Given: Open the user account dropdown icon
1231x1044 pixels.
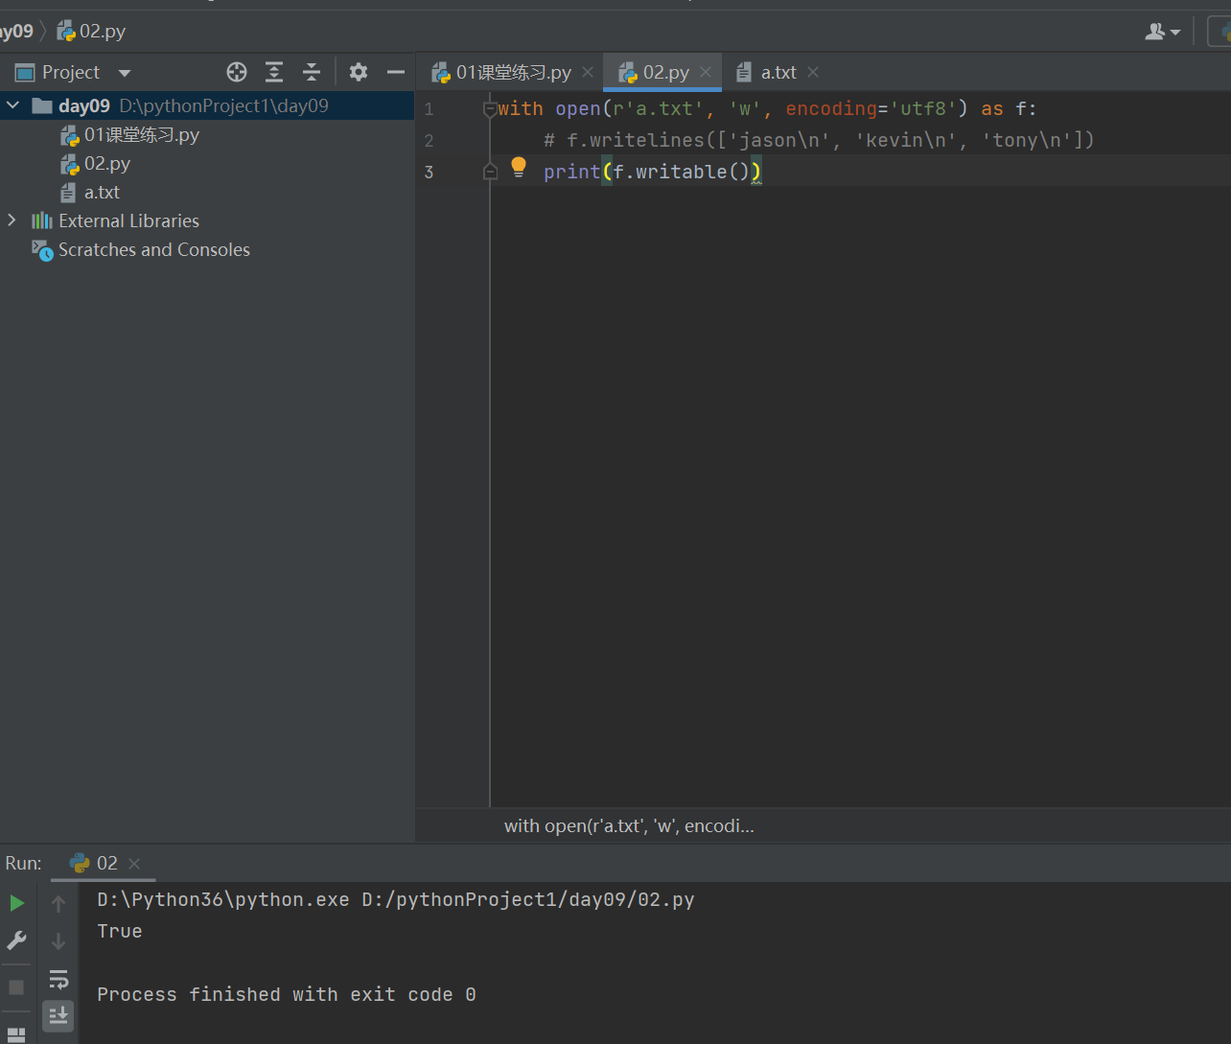Looking at the screenshot, I should [1163, 32].
